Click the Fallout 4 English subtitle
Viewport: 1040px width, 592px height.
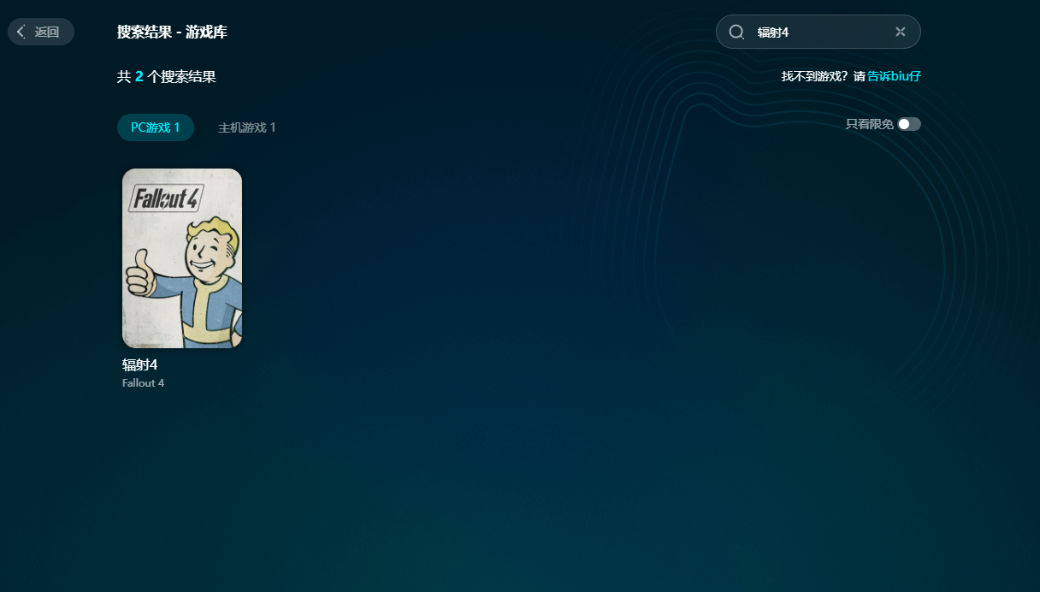tap(143, 383)
